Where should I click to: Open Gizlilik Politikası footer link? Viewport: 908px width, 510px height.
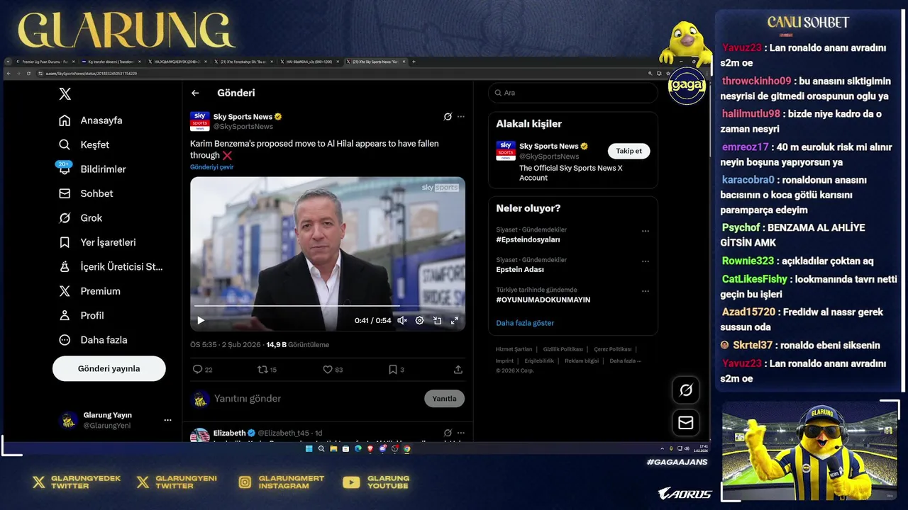pos(563,349)
